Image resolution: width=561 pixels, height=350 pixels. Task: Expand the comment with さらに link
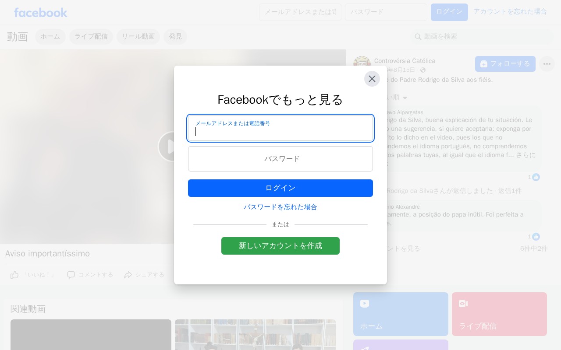pyautogui.click(x=526, y=155)
